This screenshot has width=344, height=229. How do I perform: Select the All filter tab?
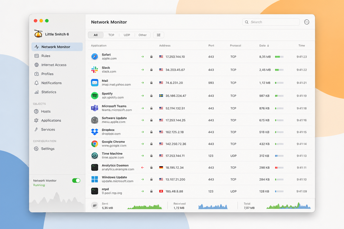96,35
